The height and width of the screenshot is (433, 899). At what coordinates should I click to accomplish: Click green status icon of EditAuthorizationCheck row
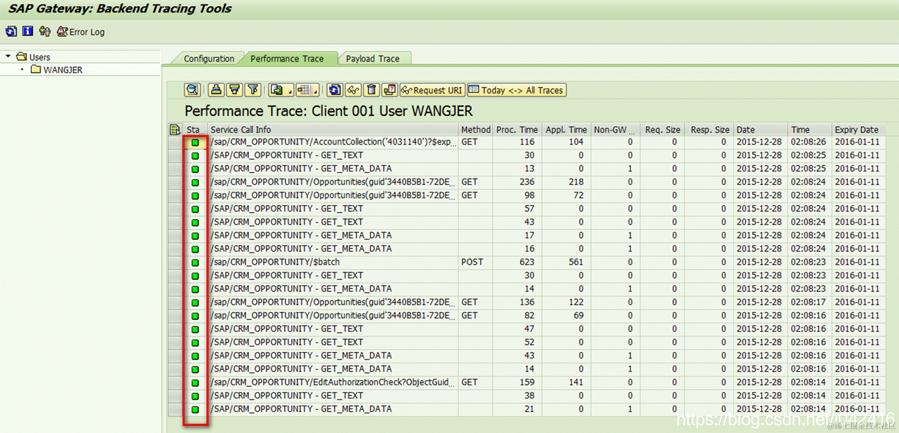pyautogui.click(x=195, y=382)
